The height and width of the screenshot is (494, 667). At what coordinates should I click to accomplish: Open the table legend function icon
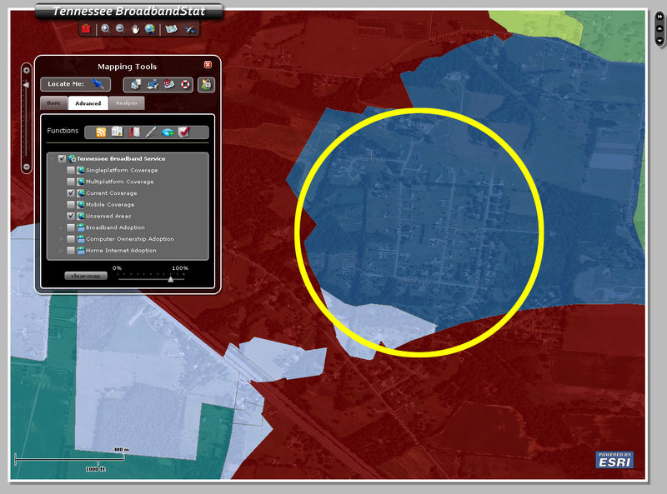117,132
